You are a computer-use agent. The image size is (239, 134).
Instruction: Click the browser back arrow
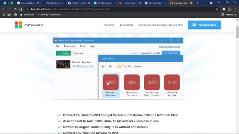click(x=4, y=9)
